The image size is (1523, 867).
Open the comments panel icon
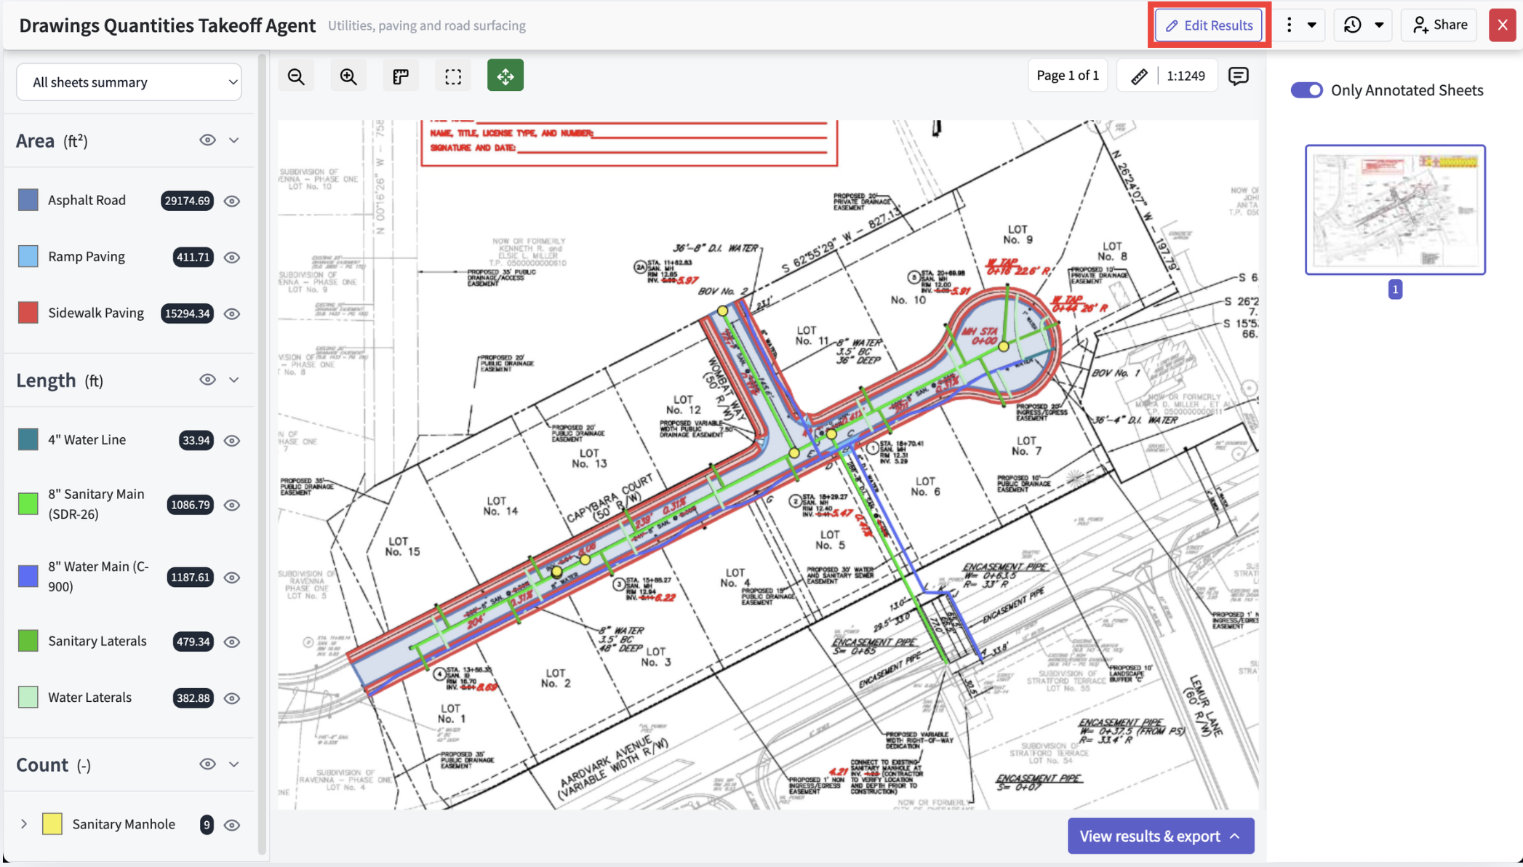click(x=1238, y=76)
